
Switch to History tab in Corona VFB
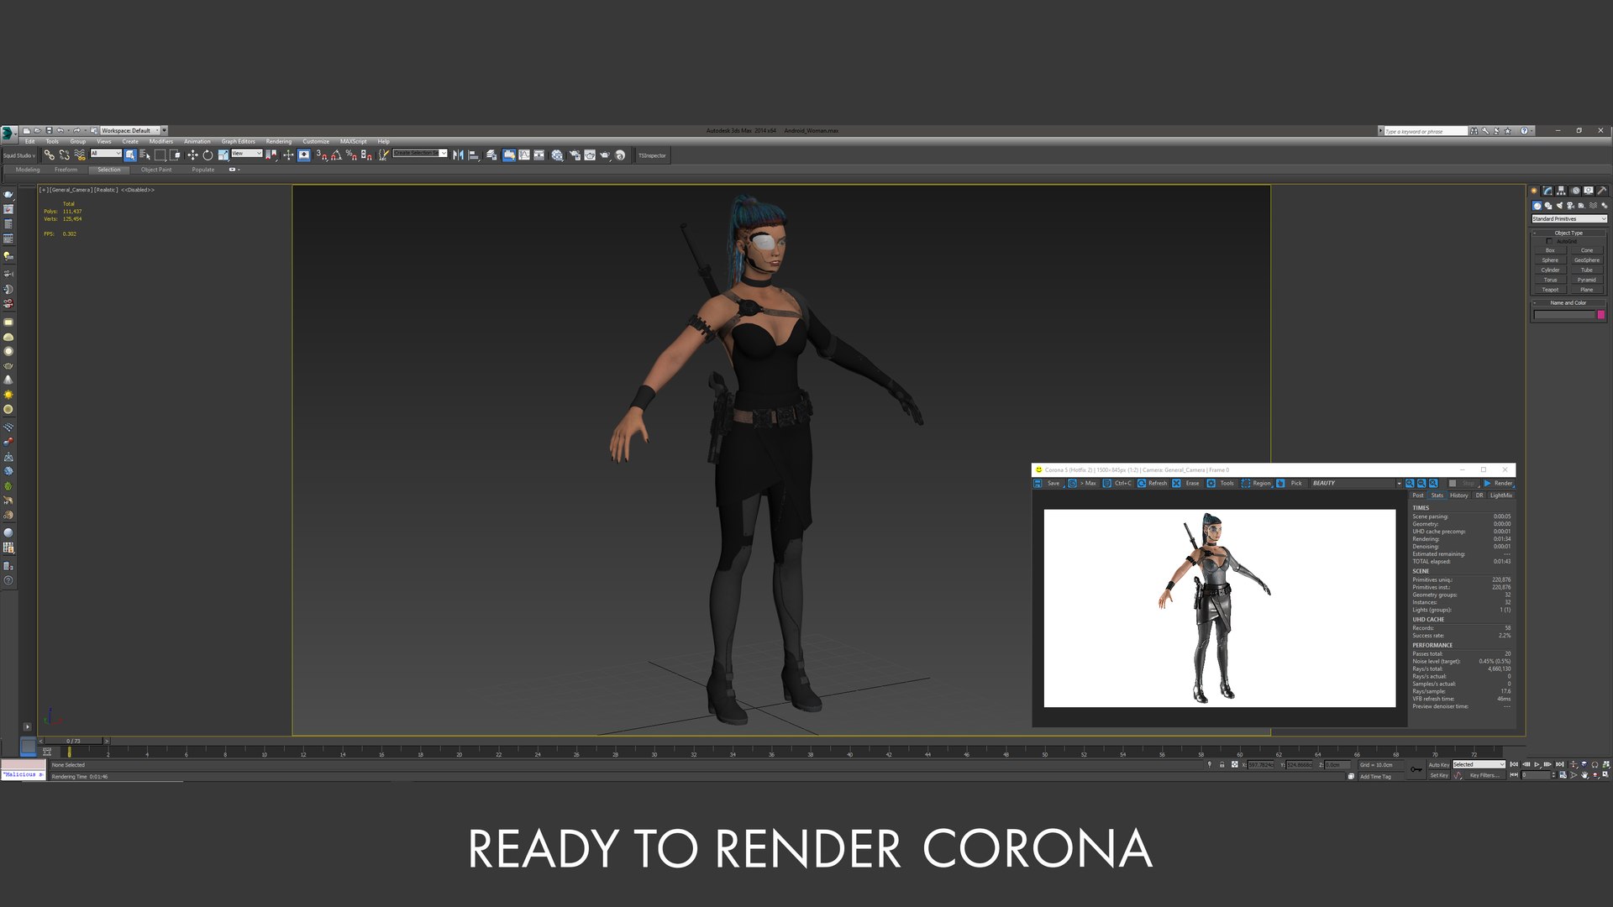click(1458, 495)
